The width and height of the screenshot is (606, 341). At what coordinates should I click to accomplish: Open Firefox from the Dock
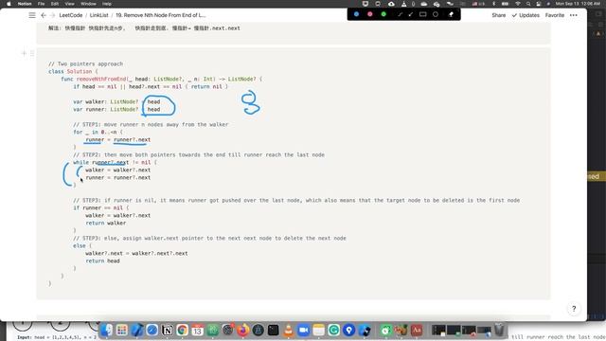click(x=243, y=331)
